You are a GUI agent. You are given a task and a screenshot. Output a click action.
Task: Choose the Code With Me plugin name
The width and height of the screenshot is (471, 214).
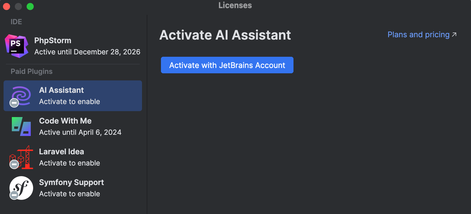(x=65, y=121)
